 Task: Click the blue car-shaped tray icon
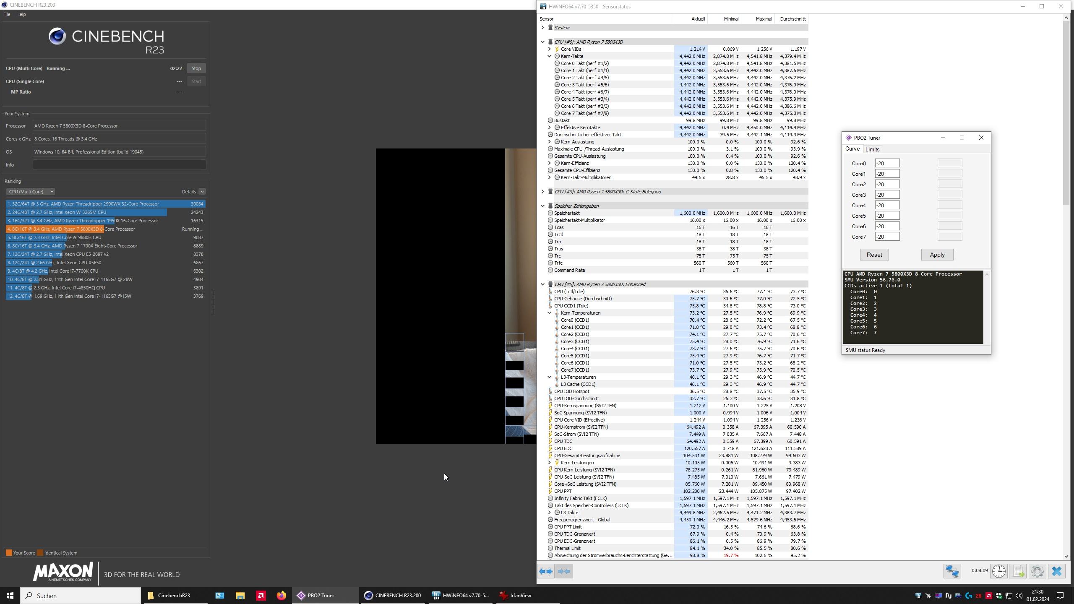(958, 596)
